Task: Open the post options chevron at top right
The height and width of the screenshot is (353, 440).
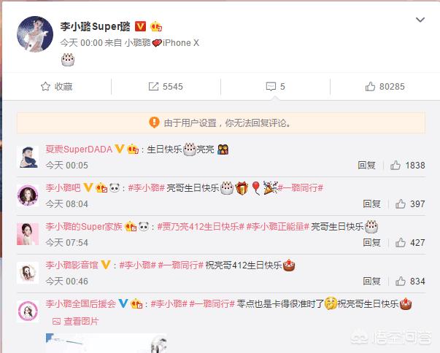Action: coord(420,20)
